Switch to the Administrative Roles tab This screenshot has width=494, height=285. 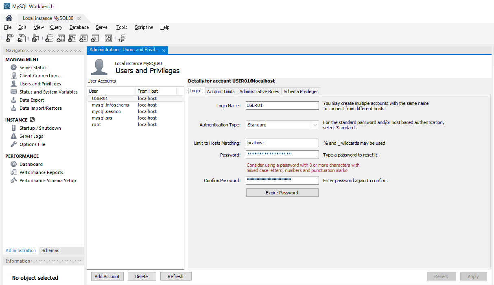click(x=259, y=91)
